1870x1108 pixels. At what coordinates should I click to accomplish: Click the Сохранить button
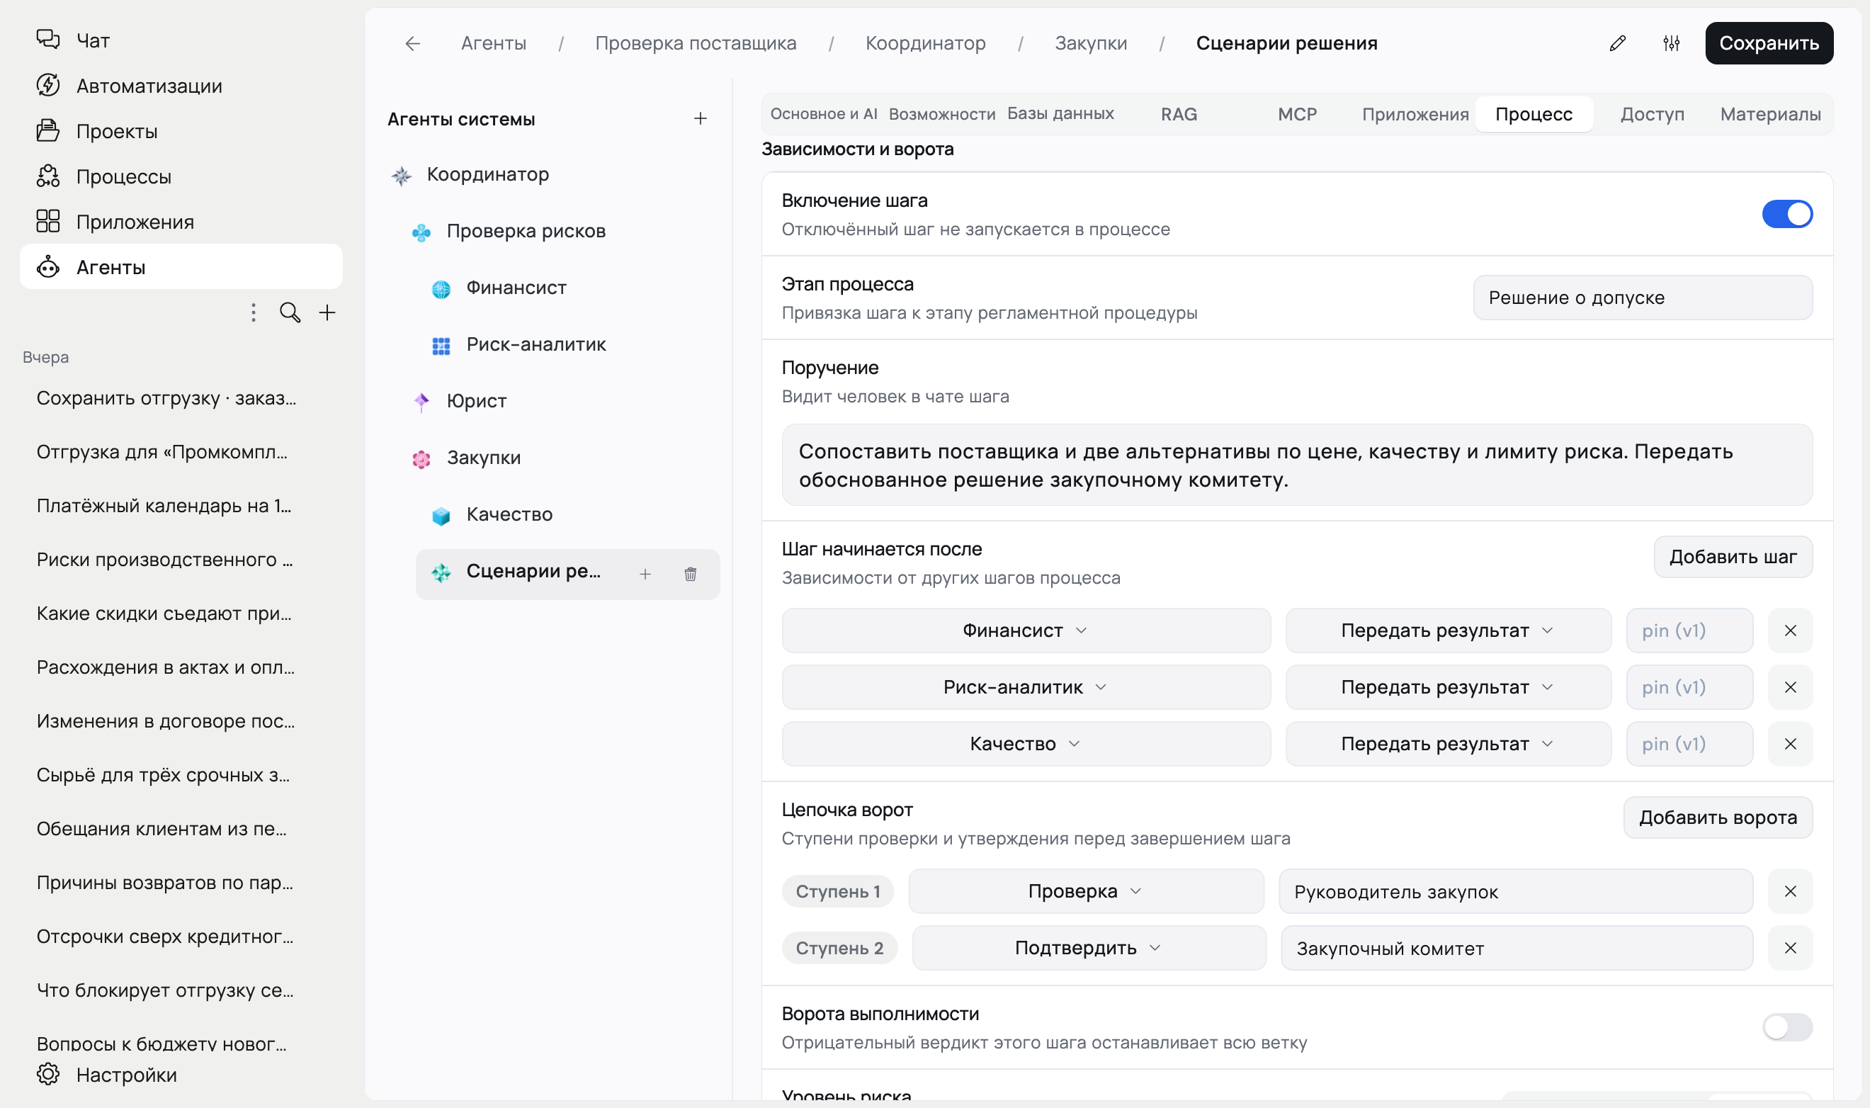tap(1769, 43)
